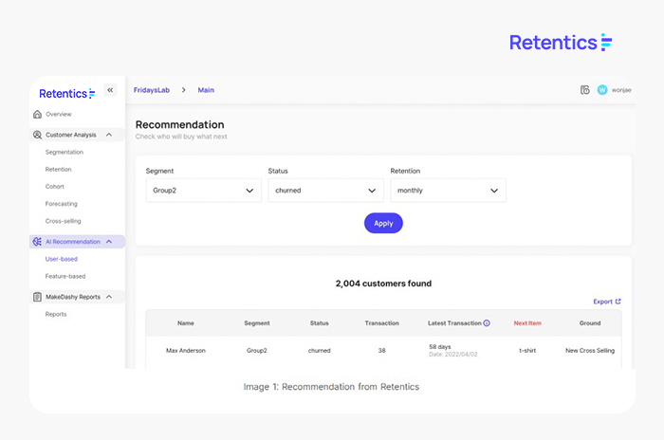Click the 58 days latest transaction cell
The image size is (664, 440).
[453, 351]
